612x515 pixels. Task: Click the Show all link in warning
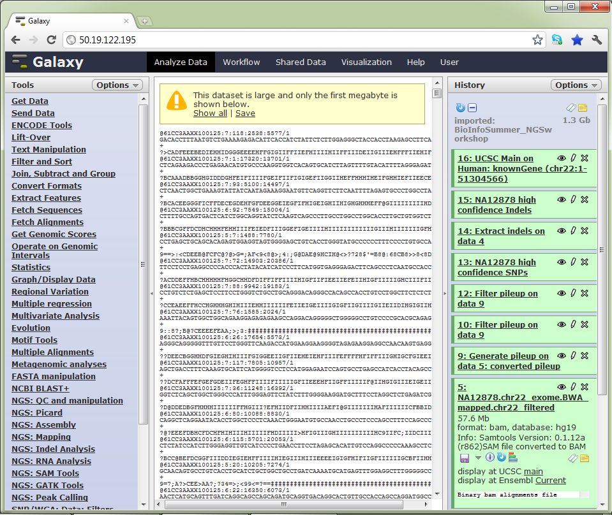coord(210,113)
